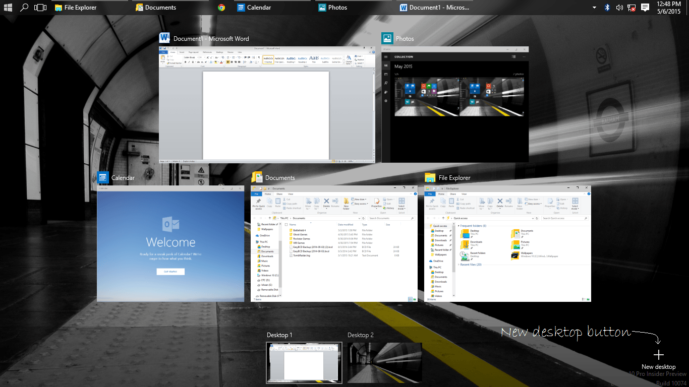Open Google Chrome from the taskbar
689x387 pixels.
221,8
